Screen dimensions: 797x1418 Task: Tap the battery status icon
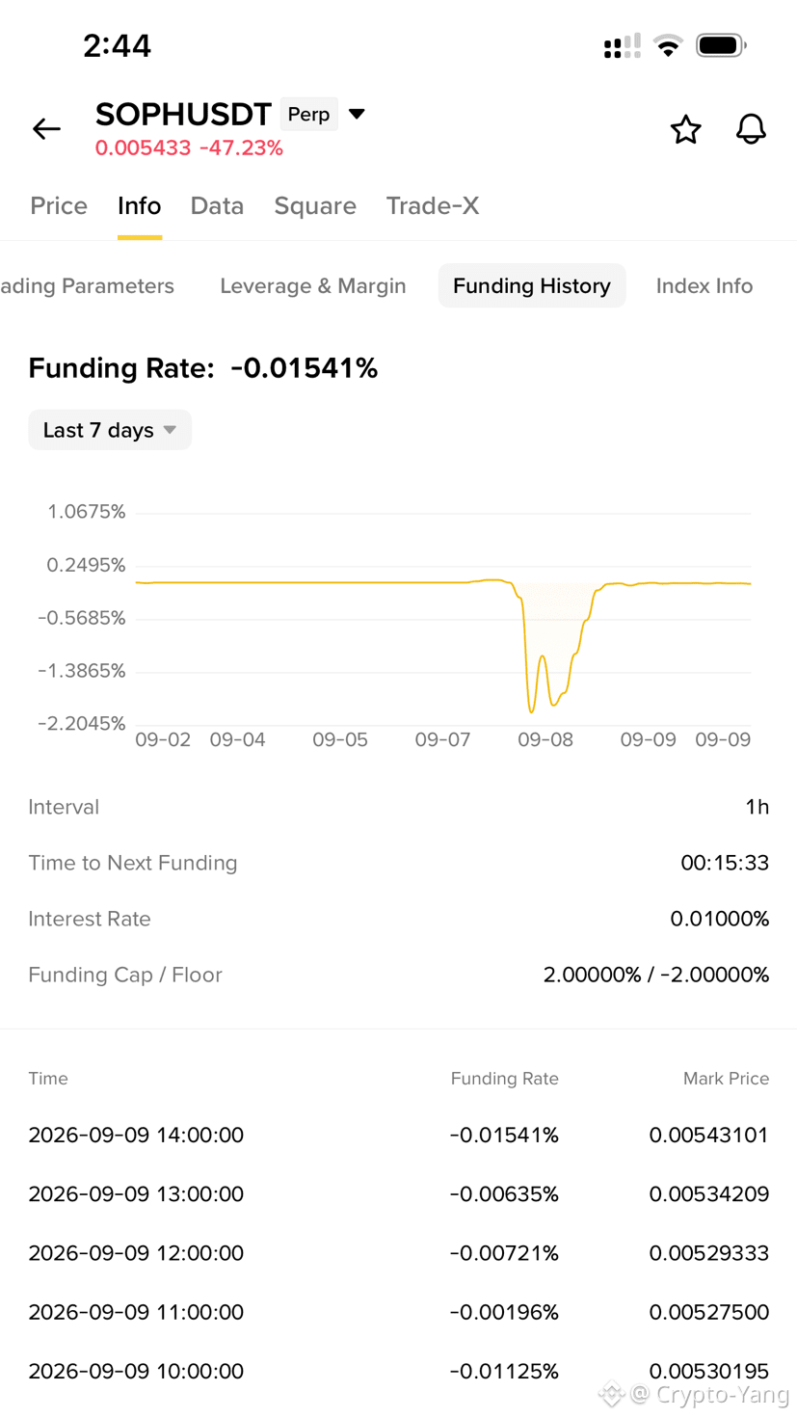coord(722,45)
